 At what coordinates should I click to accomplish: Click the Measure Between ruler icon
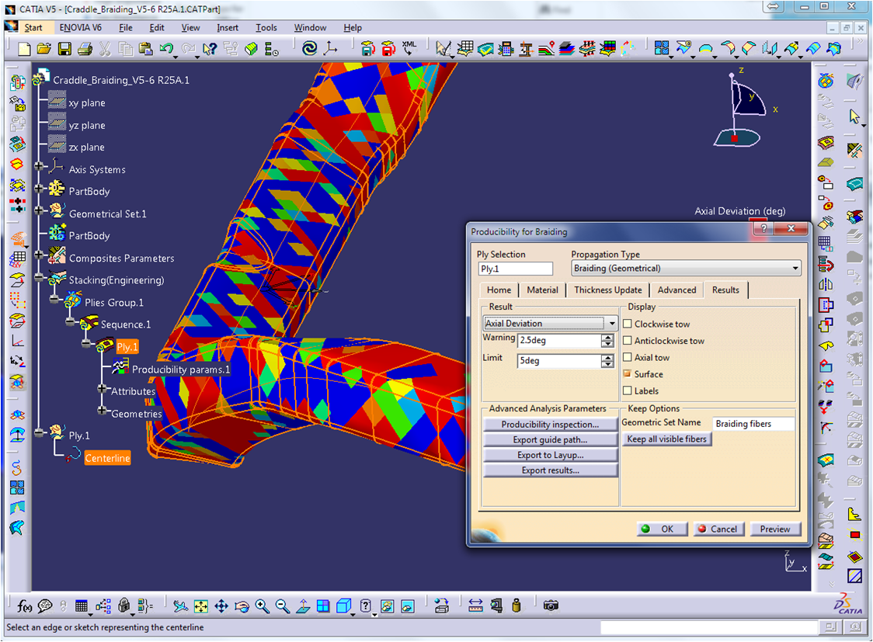tap(476, 606)
